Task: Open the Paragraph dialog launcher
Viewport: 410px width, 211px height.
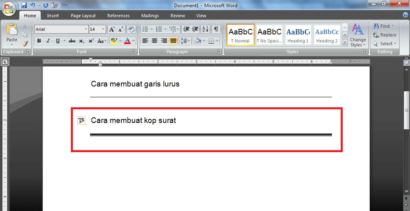Action: pos(219,52)
